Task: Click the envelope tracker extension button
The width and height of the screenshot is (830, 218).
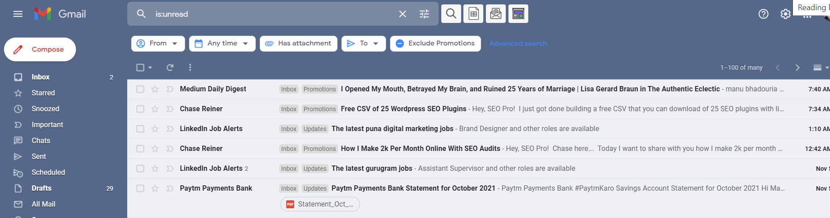Action: 496,14
